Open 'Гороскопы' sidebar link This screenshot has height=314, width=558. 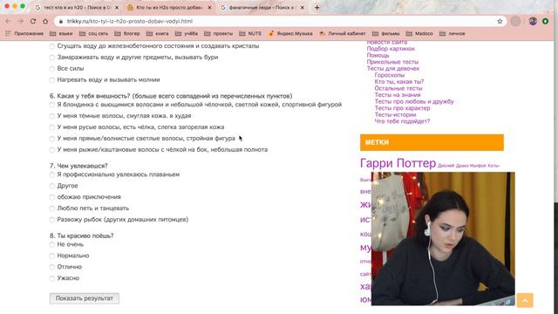(x=390, y=75)
